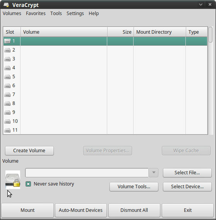Click the drive icon for slot 9
The width and height of the screenshot is (216, 220).
point(7,112)
